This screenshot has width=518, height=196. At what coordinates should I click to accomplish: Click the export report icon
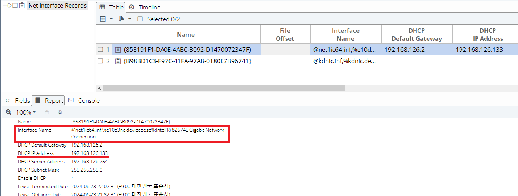[x=60, y=112]
